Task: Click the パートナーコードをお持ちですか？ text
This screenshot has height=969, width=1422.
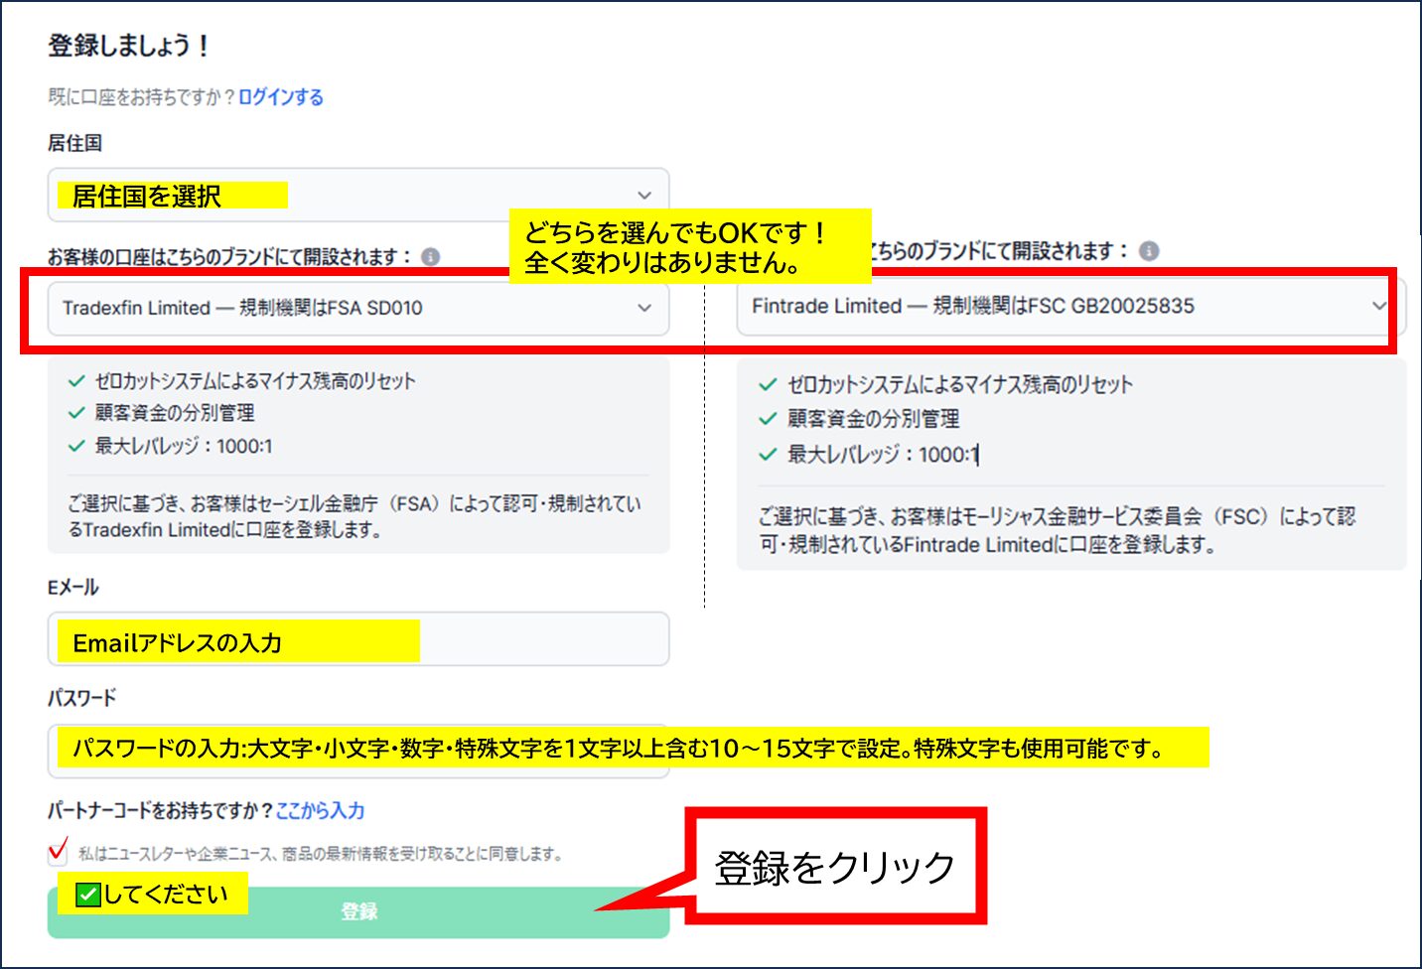Action: pyautogui.click(x=160, y=810)
